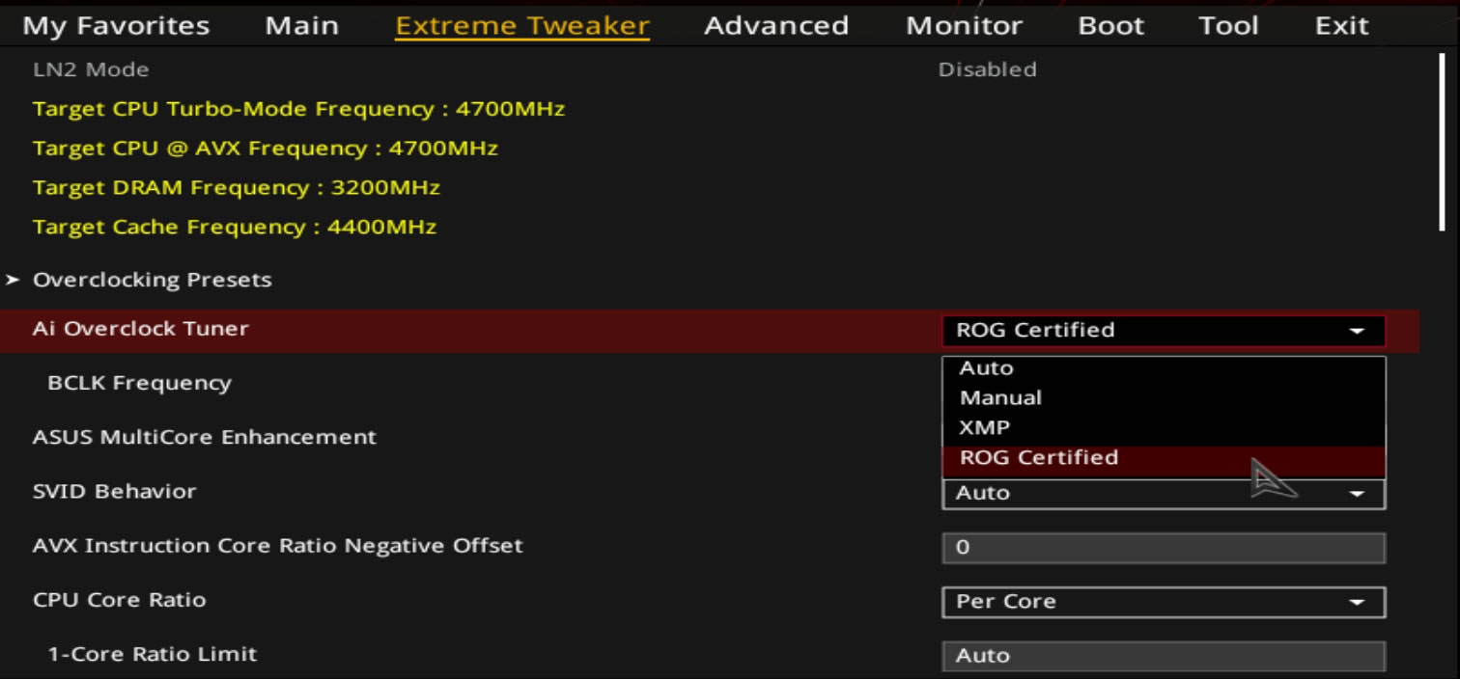Select the AVX Instruction Core Ratio Negative Offset label
The image size is (1460, 679).
pyautogui.click(x=278, y=546)
